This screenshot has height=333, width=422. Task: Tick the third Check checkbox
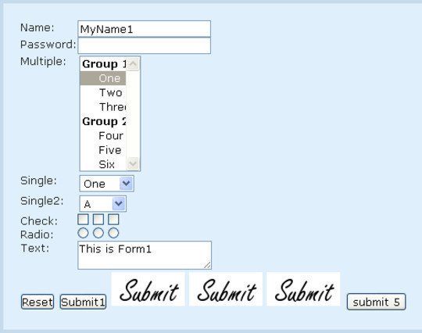(x=113, y=220)
